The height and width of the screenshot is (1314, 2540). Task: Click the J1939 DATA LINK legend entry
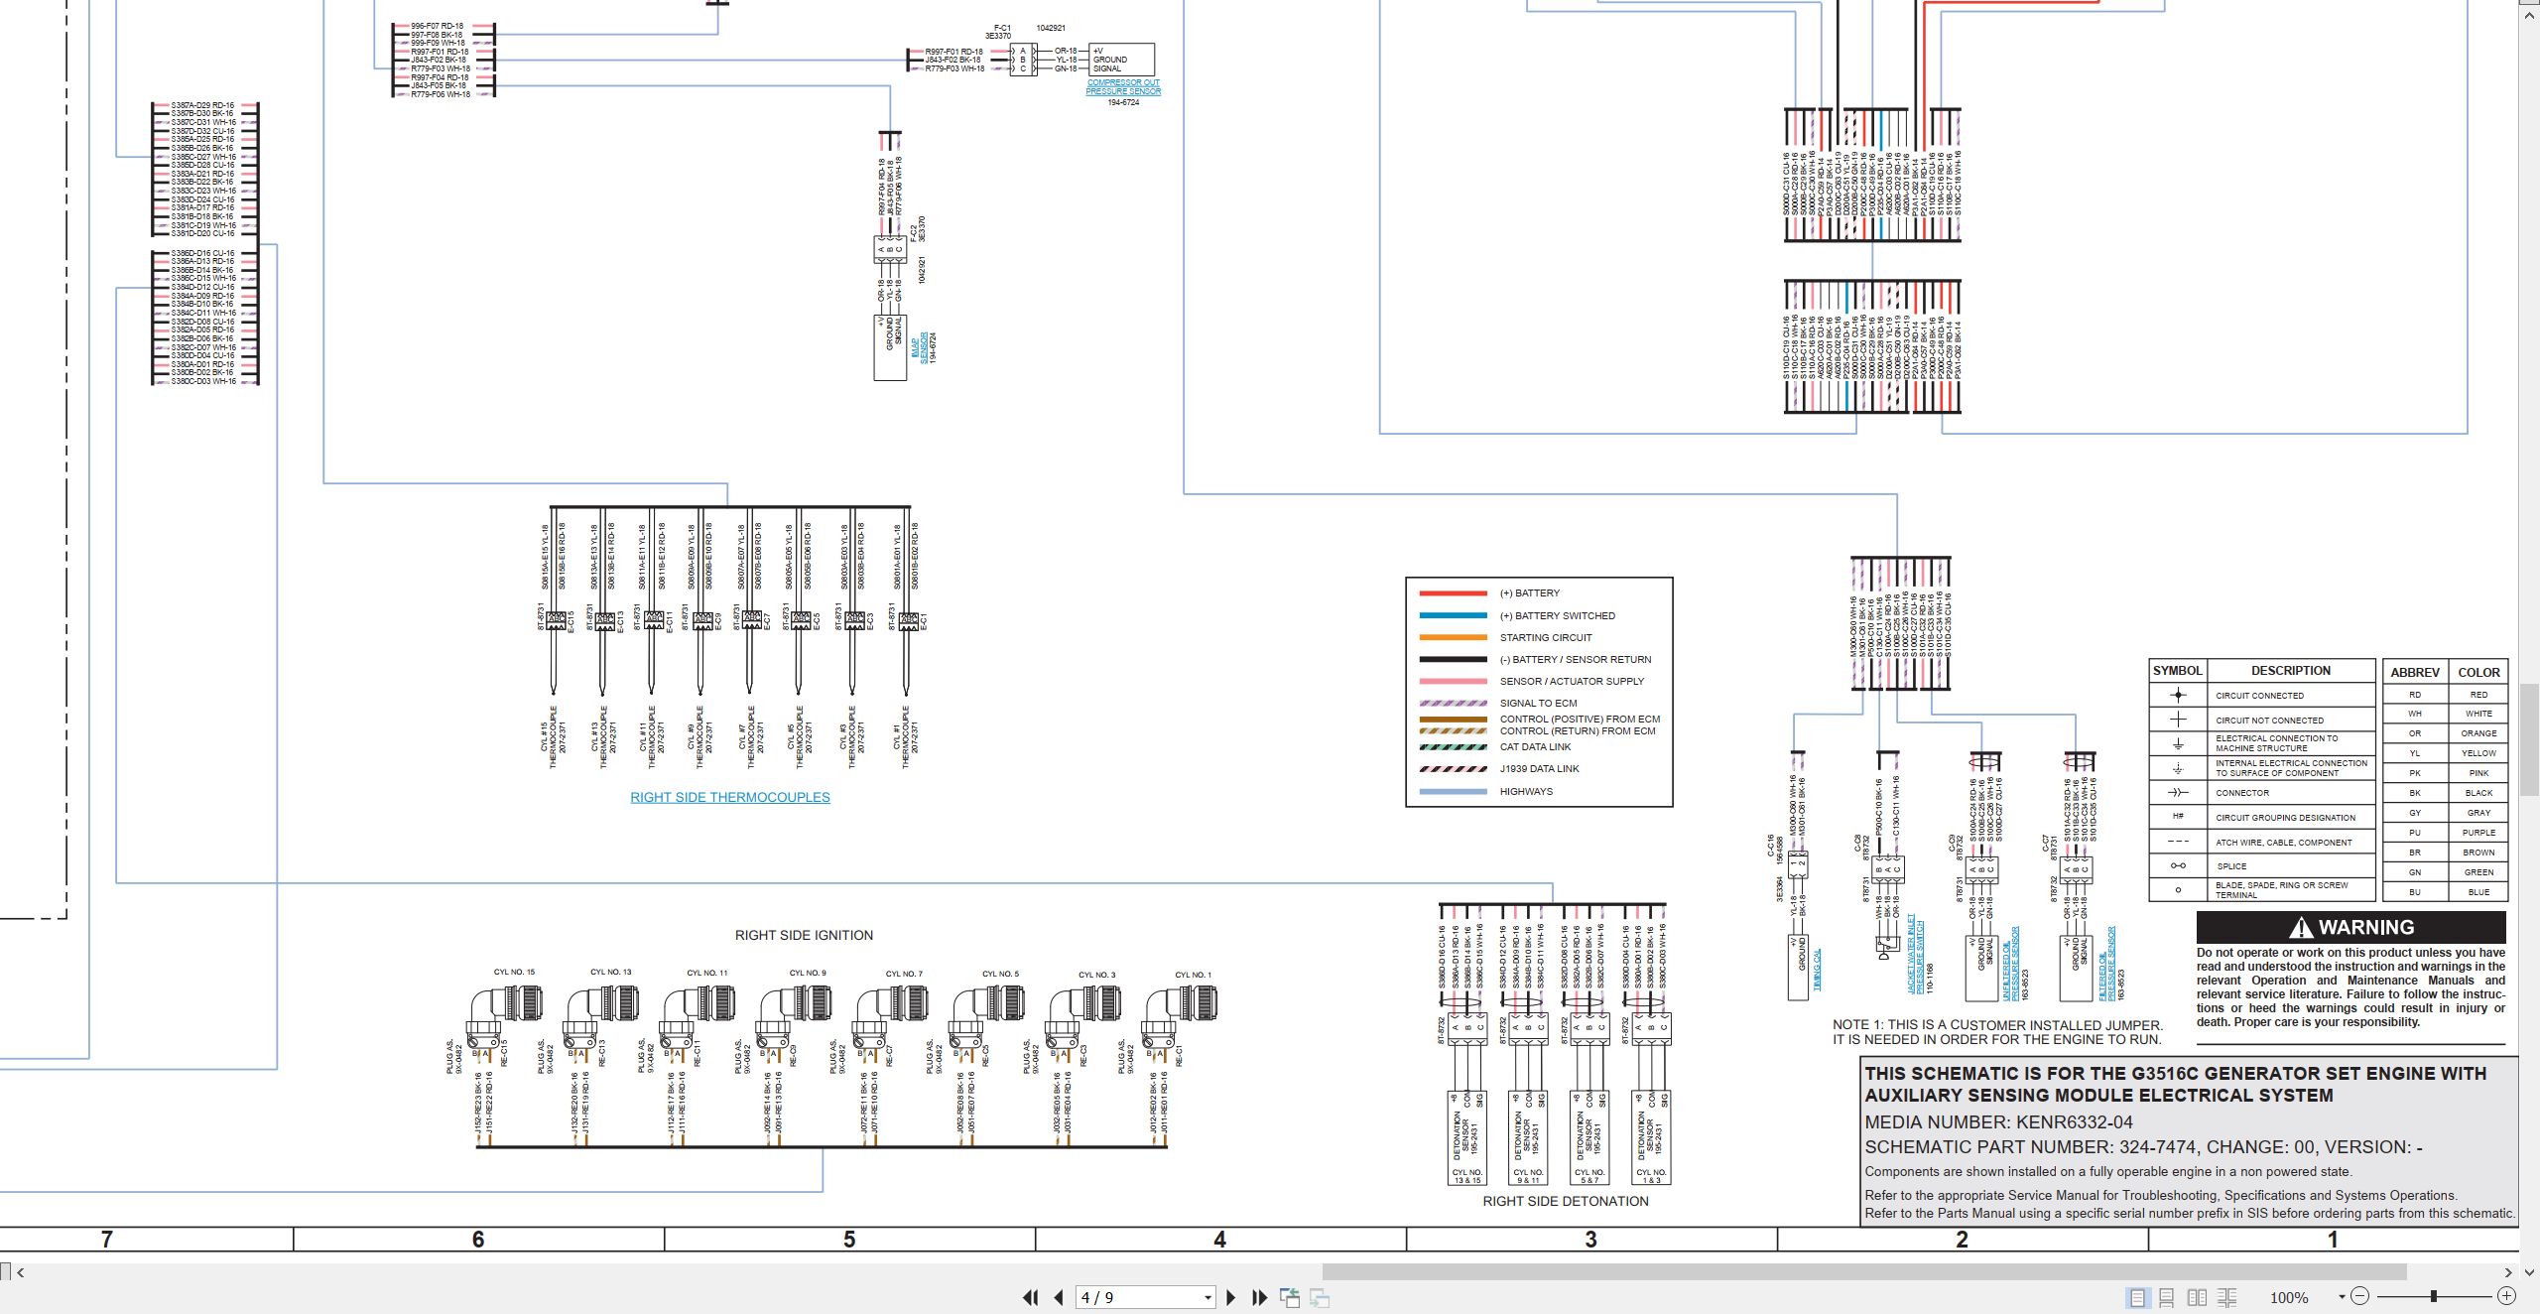coord(1539,769)
